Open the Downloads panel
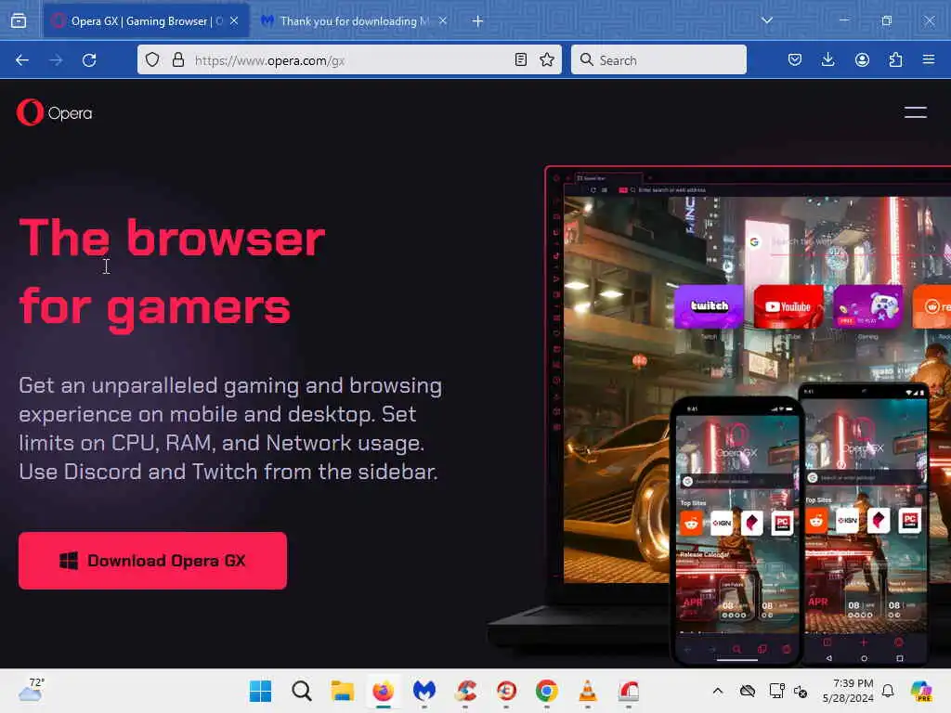Screen dimensions: 951x713 (x=827, y=59)
